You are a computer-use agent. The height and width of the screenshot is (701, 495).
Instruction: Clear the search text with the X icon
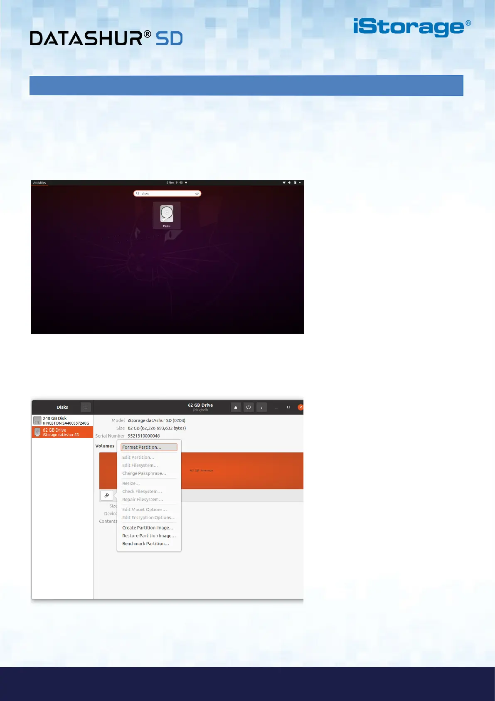(x=197, y=193)
